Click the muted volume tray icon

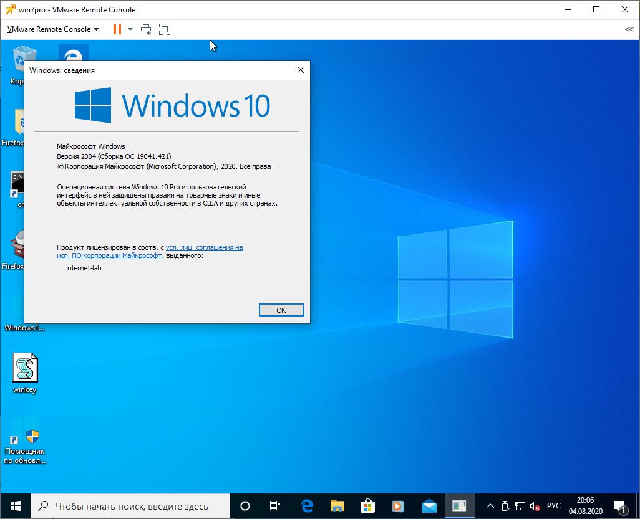[x=535, y=507]
